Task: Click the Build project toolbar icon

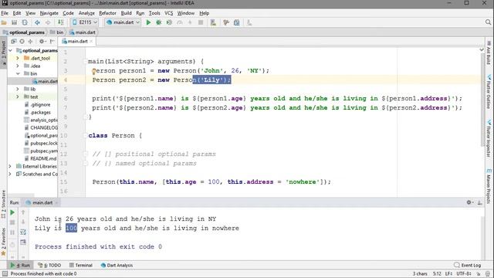Action: (x=61, y=22)
